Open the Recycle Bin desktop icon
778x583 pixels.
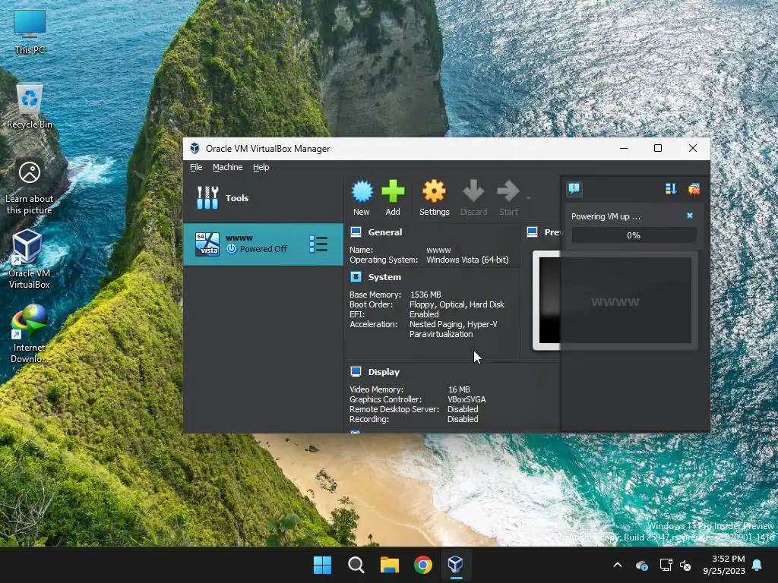pos(30,106)
